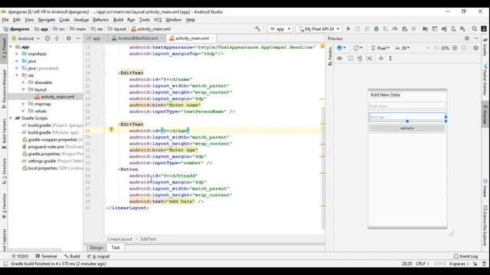This screenshot has height=275, width=490.
Task: Switch to the Design tab at editor bottom
Action: click(96, 247)
